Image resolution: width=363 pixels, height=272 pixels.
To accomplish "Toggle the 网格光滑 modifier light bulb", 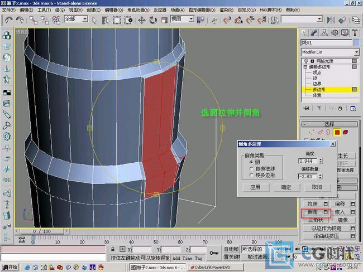I will [306, 61].
